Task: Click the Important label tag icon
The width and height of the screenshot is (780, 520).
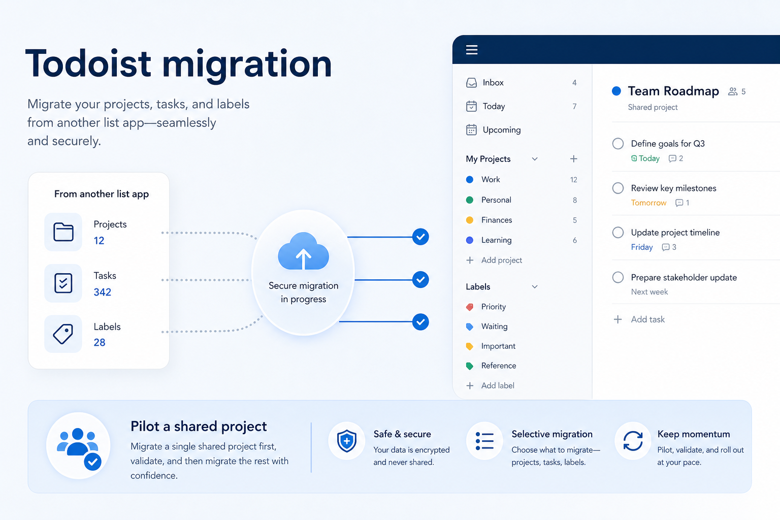Action: pos(470,346)
